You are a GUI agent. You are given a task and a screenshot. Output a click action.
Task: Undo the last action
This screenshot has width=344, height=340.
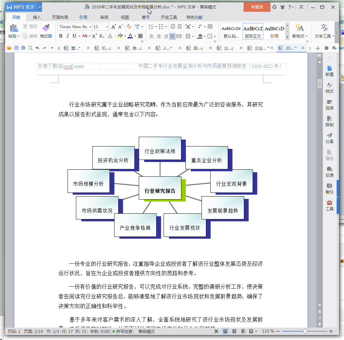point(38,48)
